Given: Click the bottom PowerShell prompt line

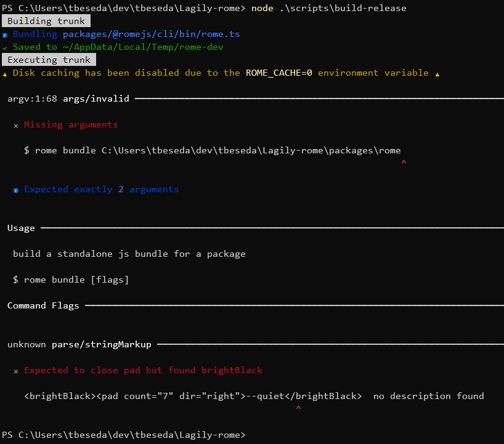Looking at the screenshot, I should click(x=123, y=435).
